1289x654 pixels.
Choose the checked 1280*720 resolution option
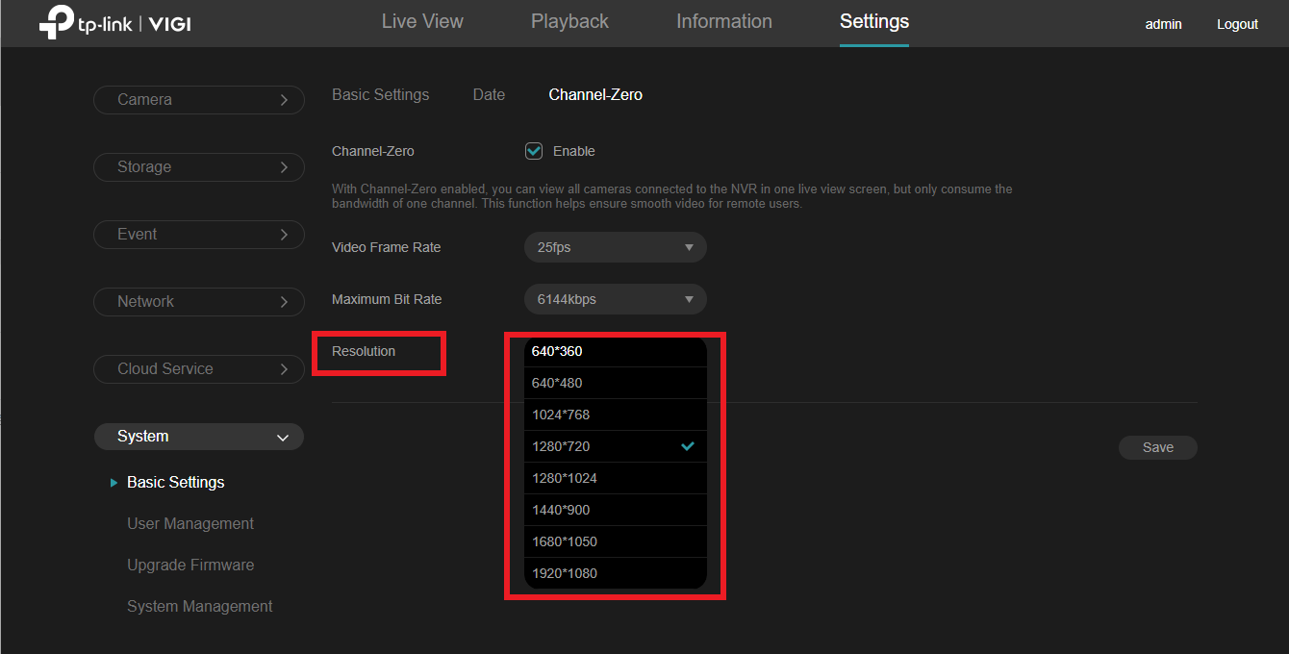[x=616, y=446]
